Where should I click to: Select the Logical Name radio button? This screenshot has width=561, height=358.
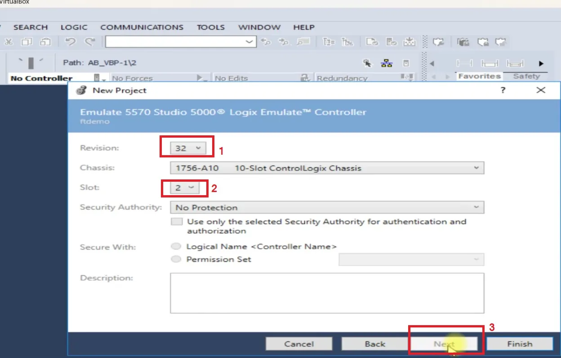[177, 246]
